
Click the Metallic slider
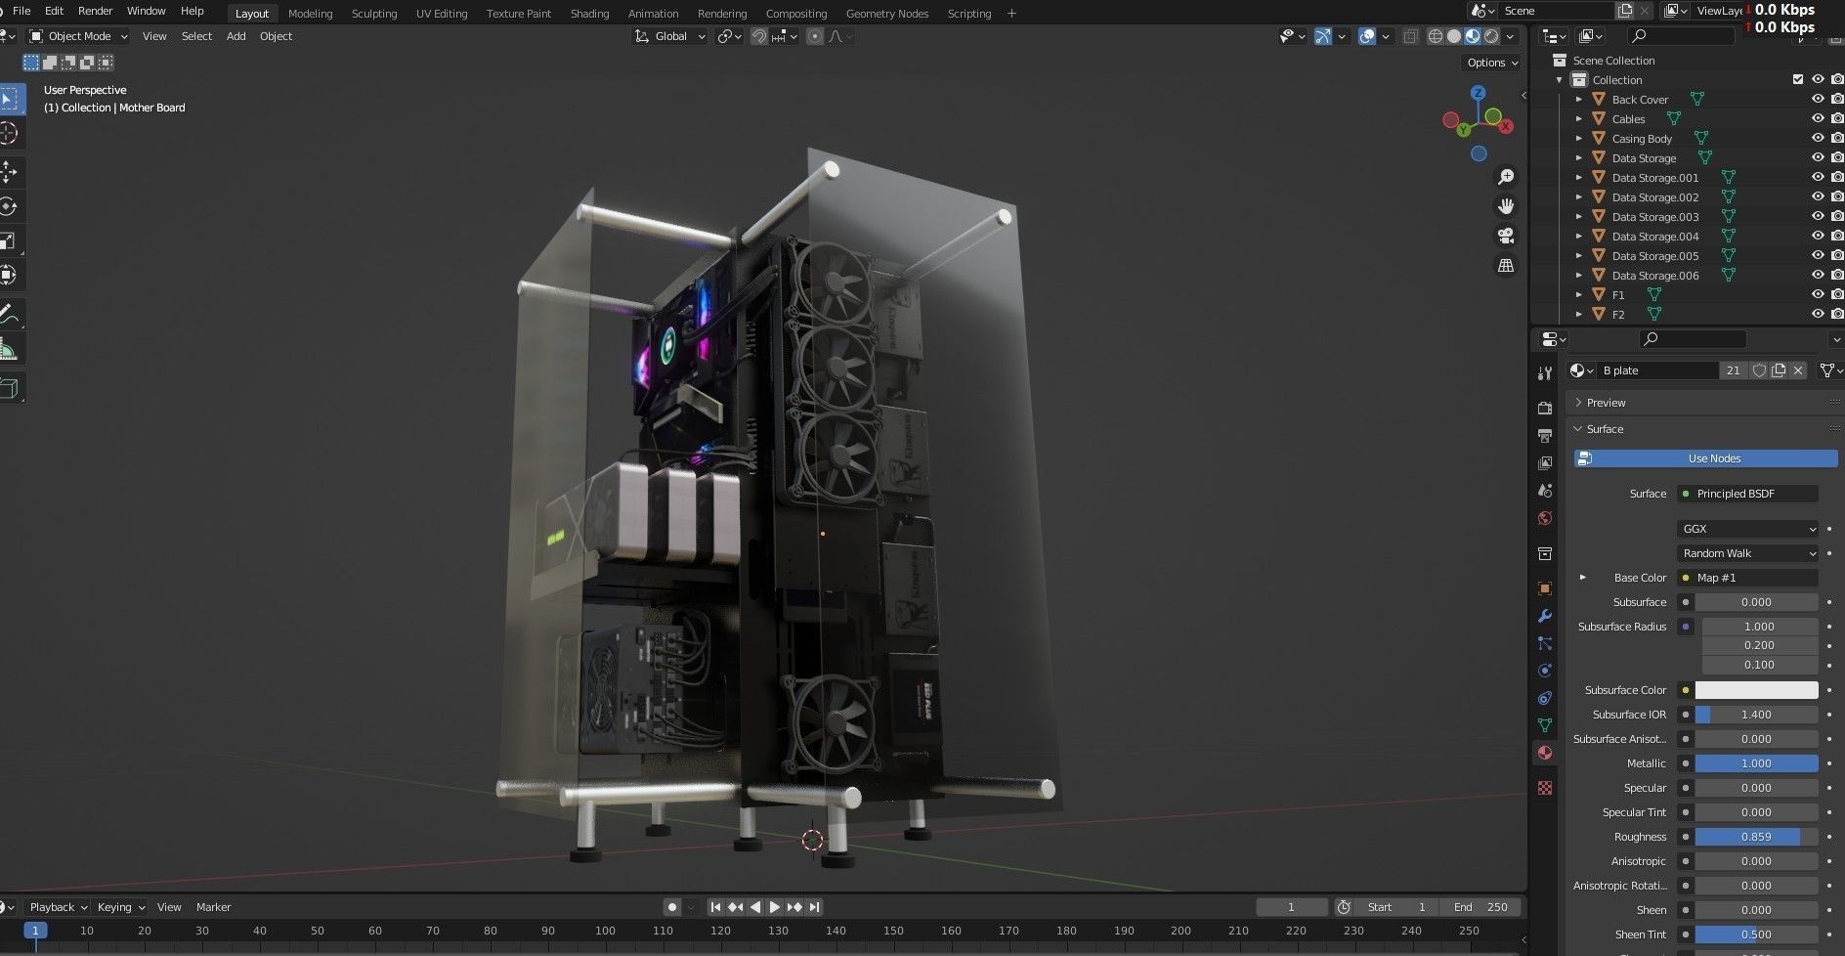coord(1756,763)
